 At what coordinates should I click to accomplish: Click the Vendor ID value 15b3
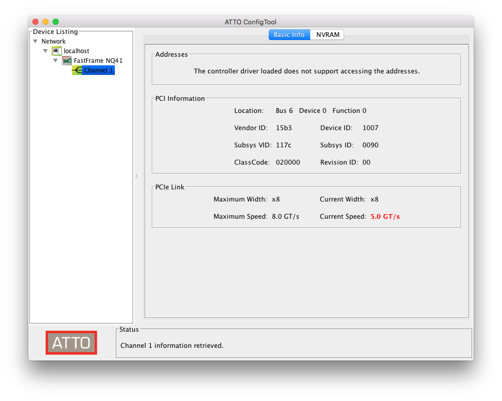coord(284,128)
